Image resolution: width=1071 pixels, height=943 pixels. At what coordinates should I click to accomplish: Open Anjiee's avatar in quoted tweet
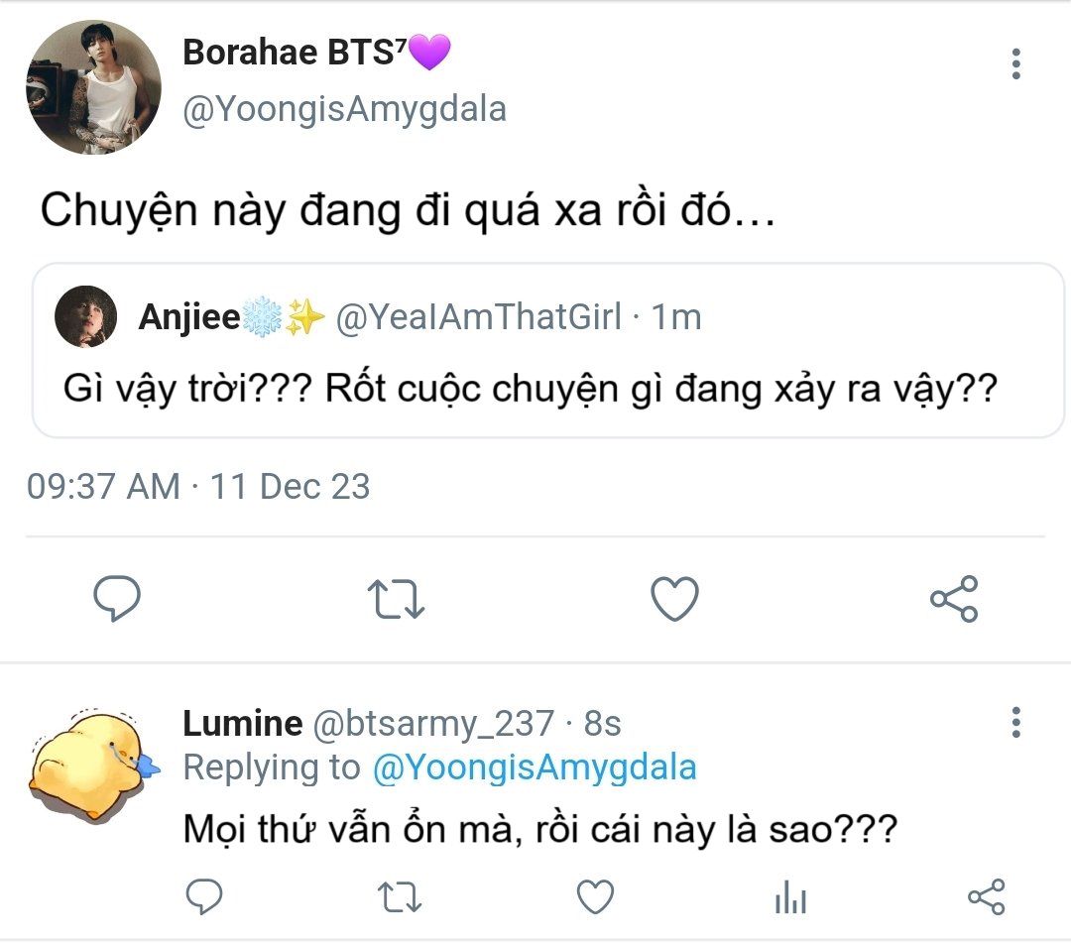[x=85, y=316]
